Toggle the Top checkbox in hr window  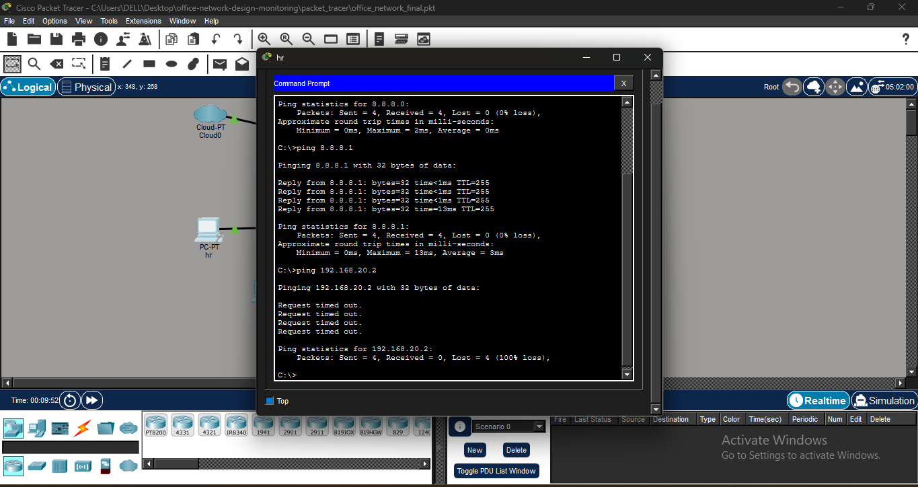coord(270,401)
